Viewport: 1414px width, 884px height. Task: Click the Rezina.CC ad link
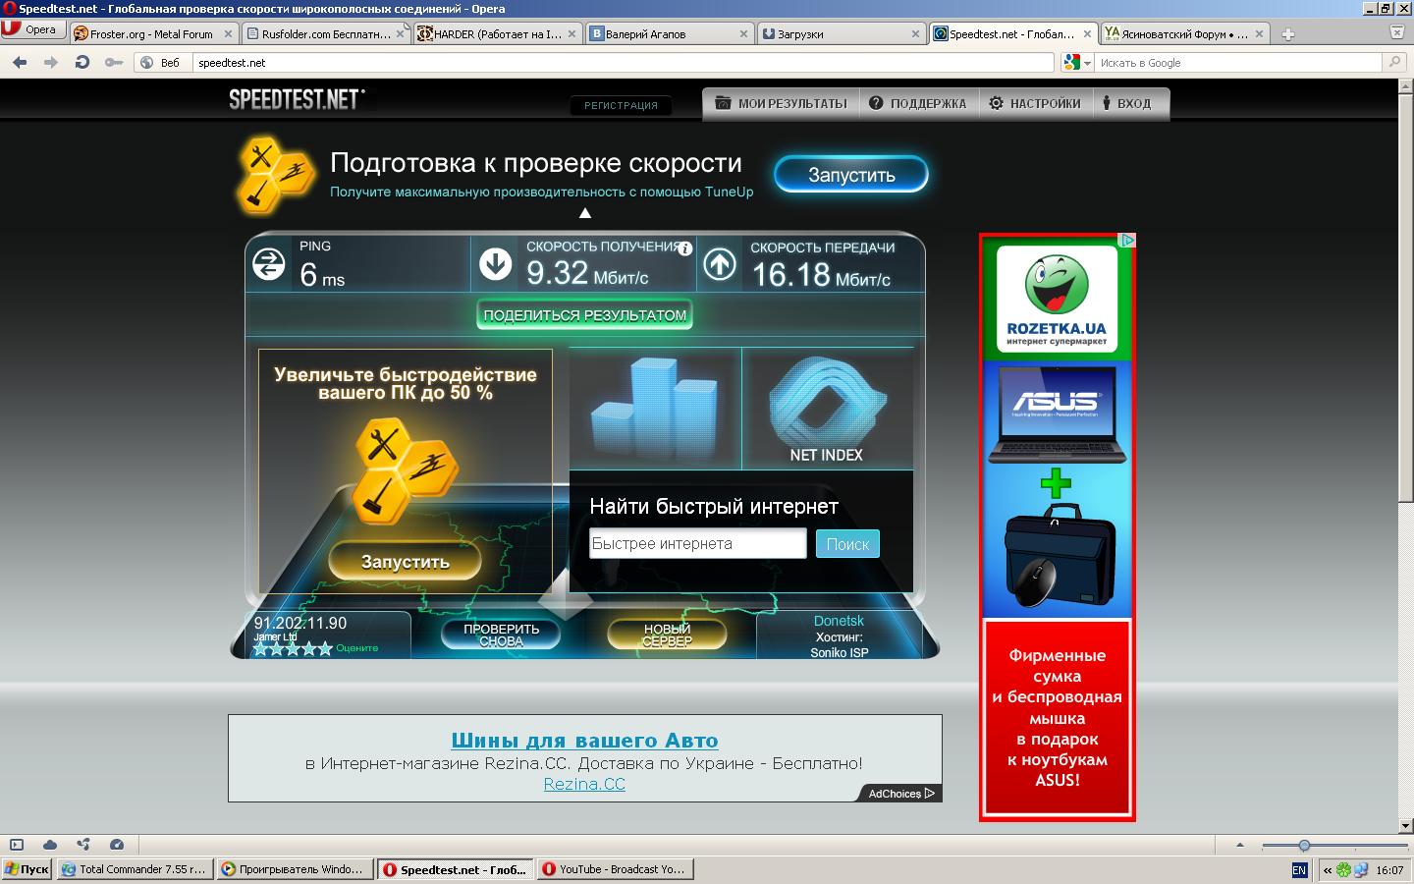[584, 784]
